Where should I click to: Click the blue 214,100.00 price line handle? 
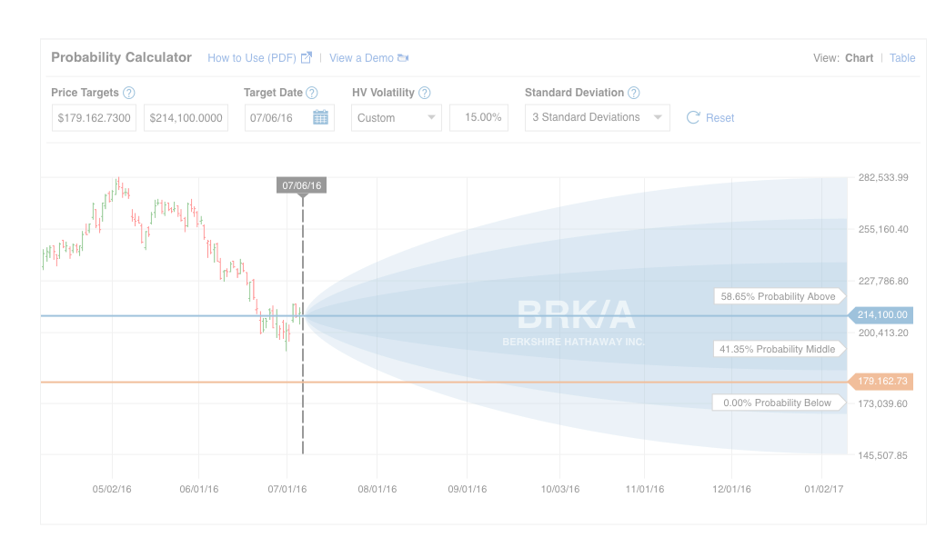(x=881, y=315)
